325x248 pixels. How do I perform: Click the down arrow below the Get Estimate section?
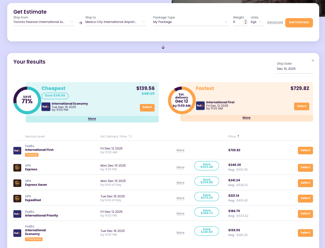(163, 47)
